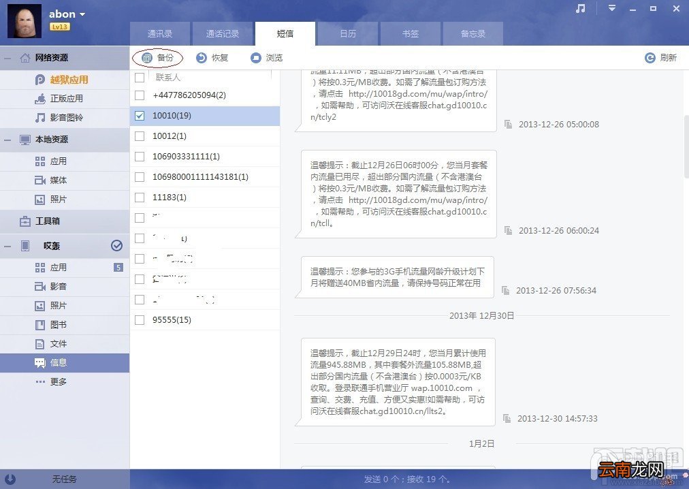This screenshot has height=489, width=689.
Task: Open the 工具箱 toolbox
Action: coord(65,221)
